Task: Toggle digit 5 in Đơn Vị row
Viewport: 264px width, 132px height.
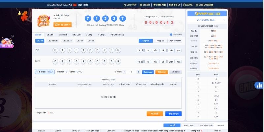Action: 90,61
